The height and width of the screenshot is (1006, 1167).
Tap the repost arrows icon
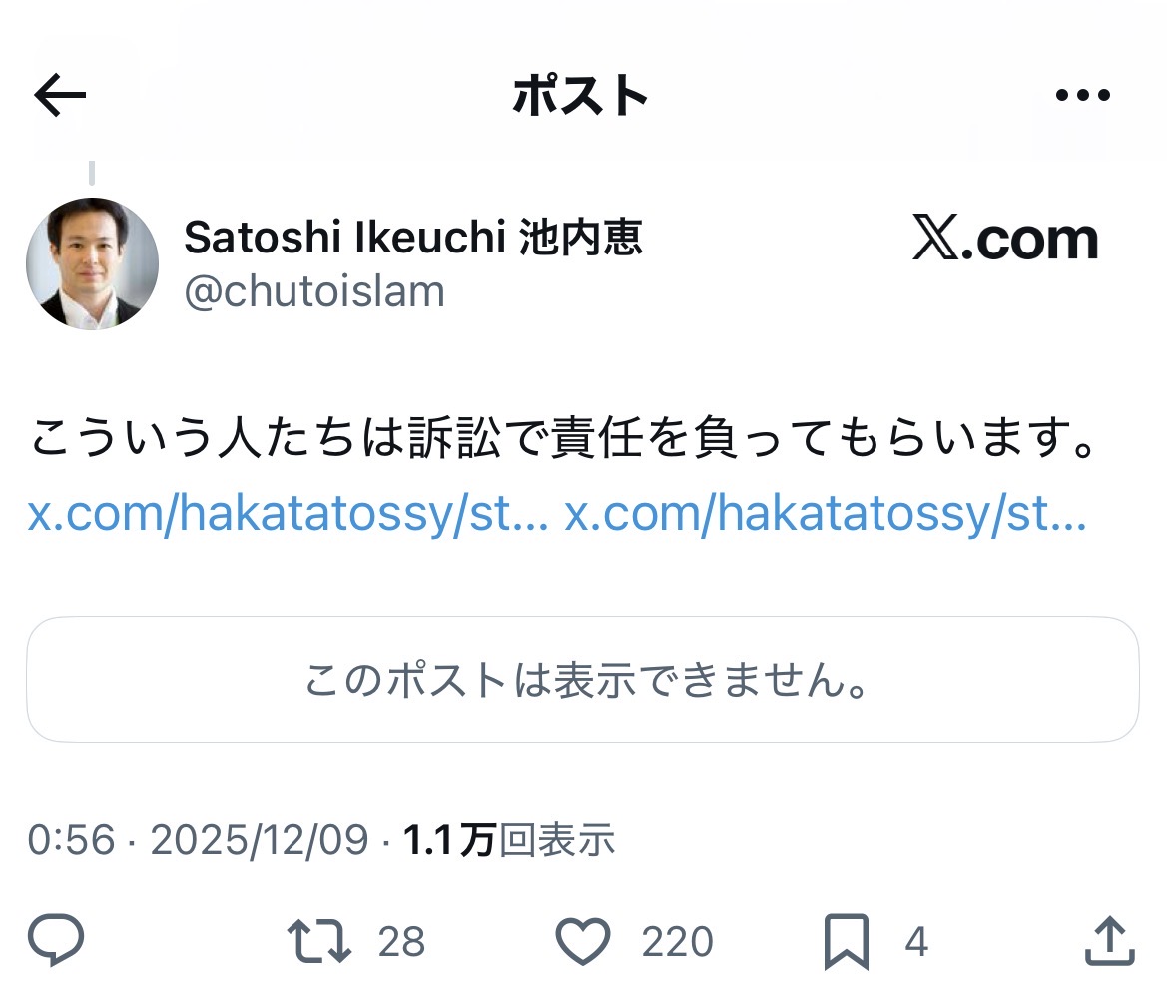(319, 941)
